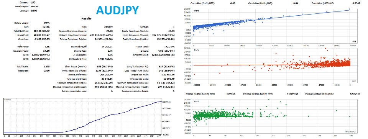The width and height of the screenshot is (368, 139).
Task: Click the Recovery Factor value 54.60
Action: [x=46, y=51]
